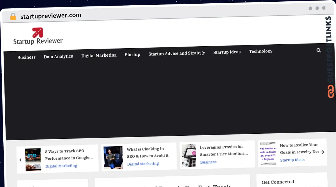
Task: Open the Business menu item
Action: [26, 57]
